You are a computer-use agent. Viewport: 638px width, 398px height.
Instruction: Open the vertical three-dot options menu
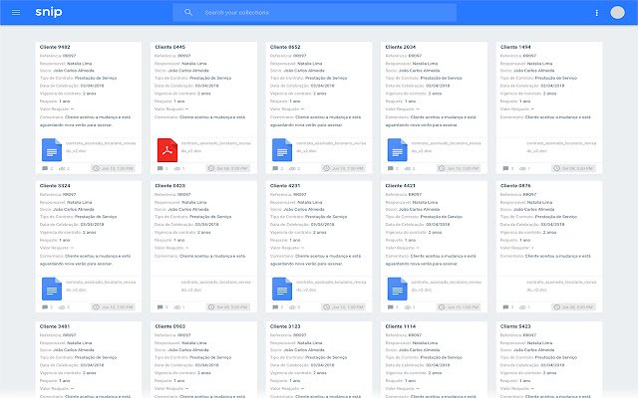point(596,13)
